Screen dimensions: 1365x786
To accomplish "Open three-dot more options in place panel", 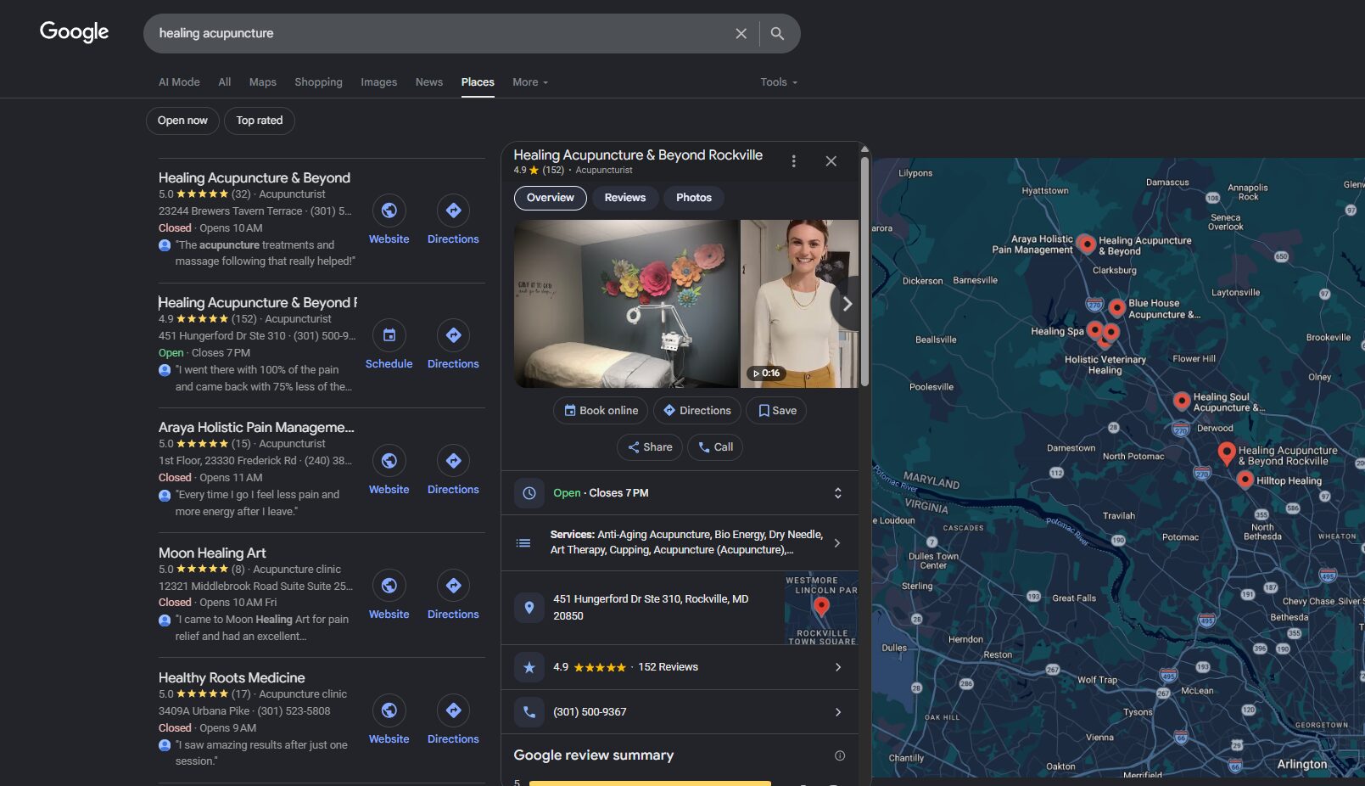I will (x=793, y=161).
